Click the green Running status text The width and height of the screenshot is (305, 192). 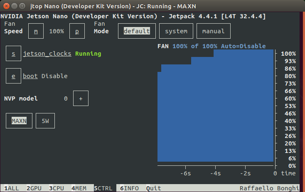[x=88, y=54]
